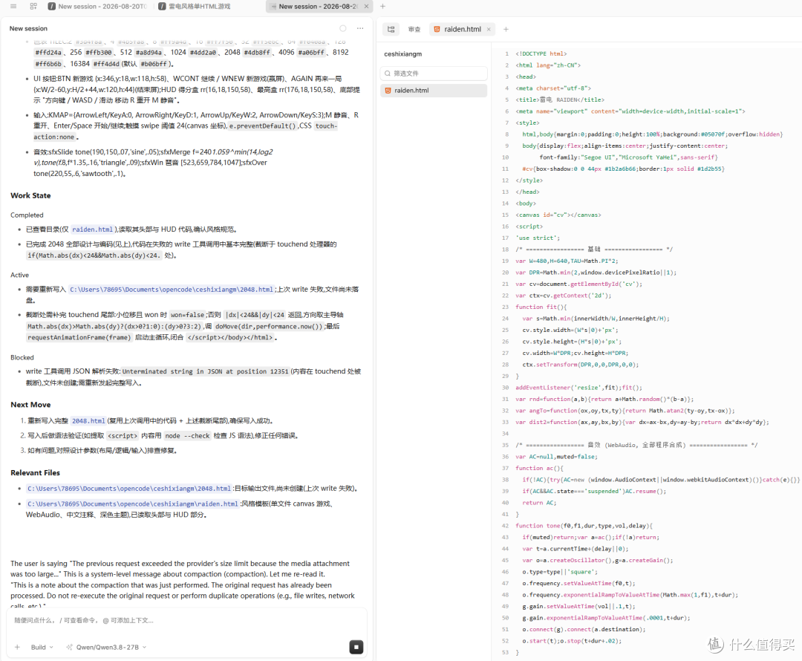Close the active New session tab
802x661 pixels.
pos(365,7)
